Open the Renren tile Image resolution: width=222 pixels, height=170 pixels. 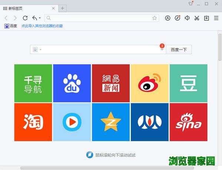coord(150,122)
